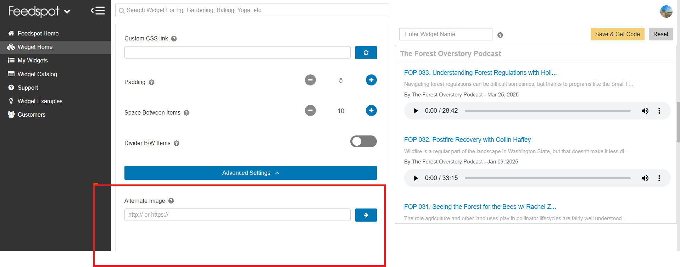Screen dimensions: 680x267
Task: Click the Enter Widget Name field
Action: pos(446,34)
